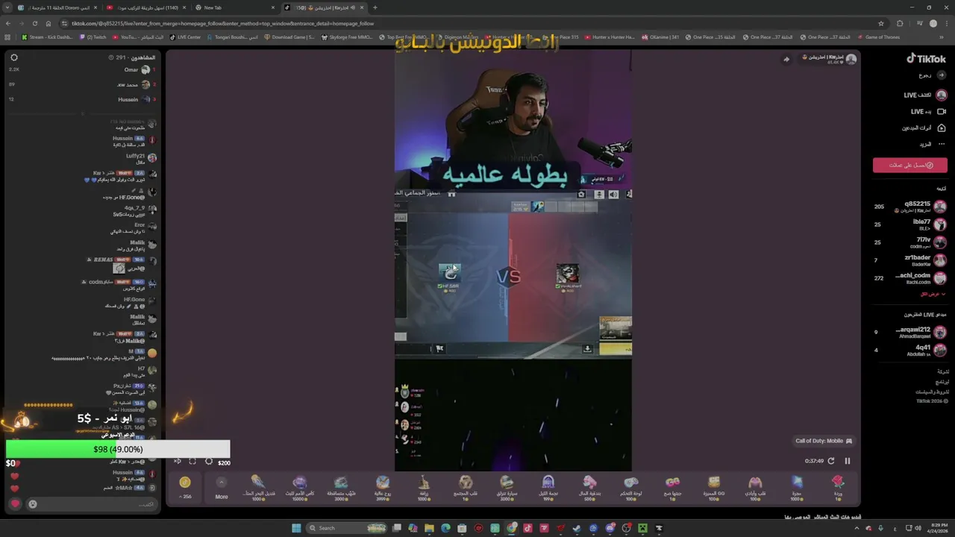Switch to the YouTube (1140) browser tab
This screenshot has width=955, height=537.
pos(145,7)
